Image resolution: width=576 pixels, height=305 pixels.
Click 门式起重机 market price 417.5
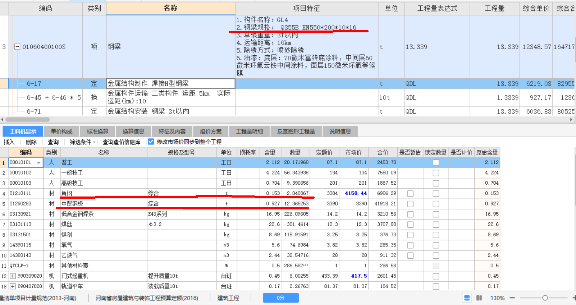coord(359,276)
